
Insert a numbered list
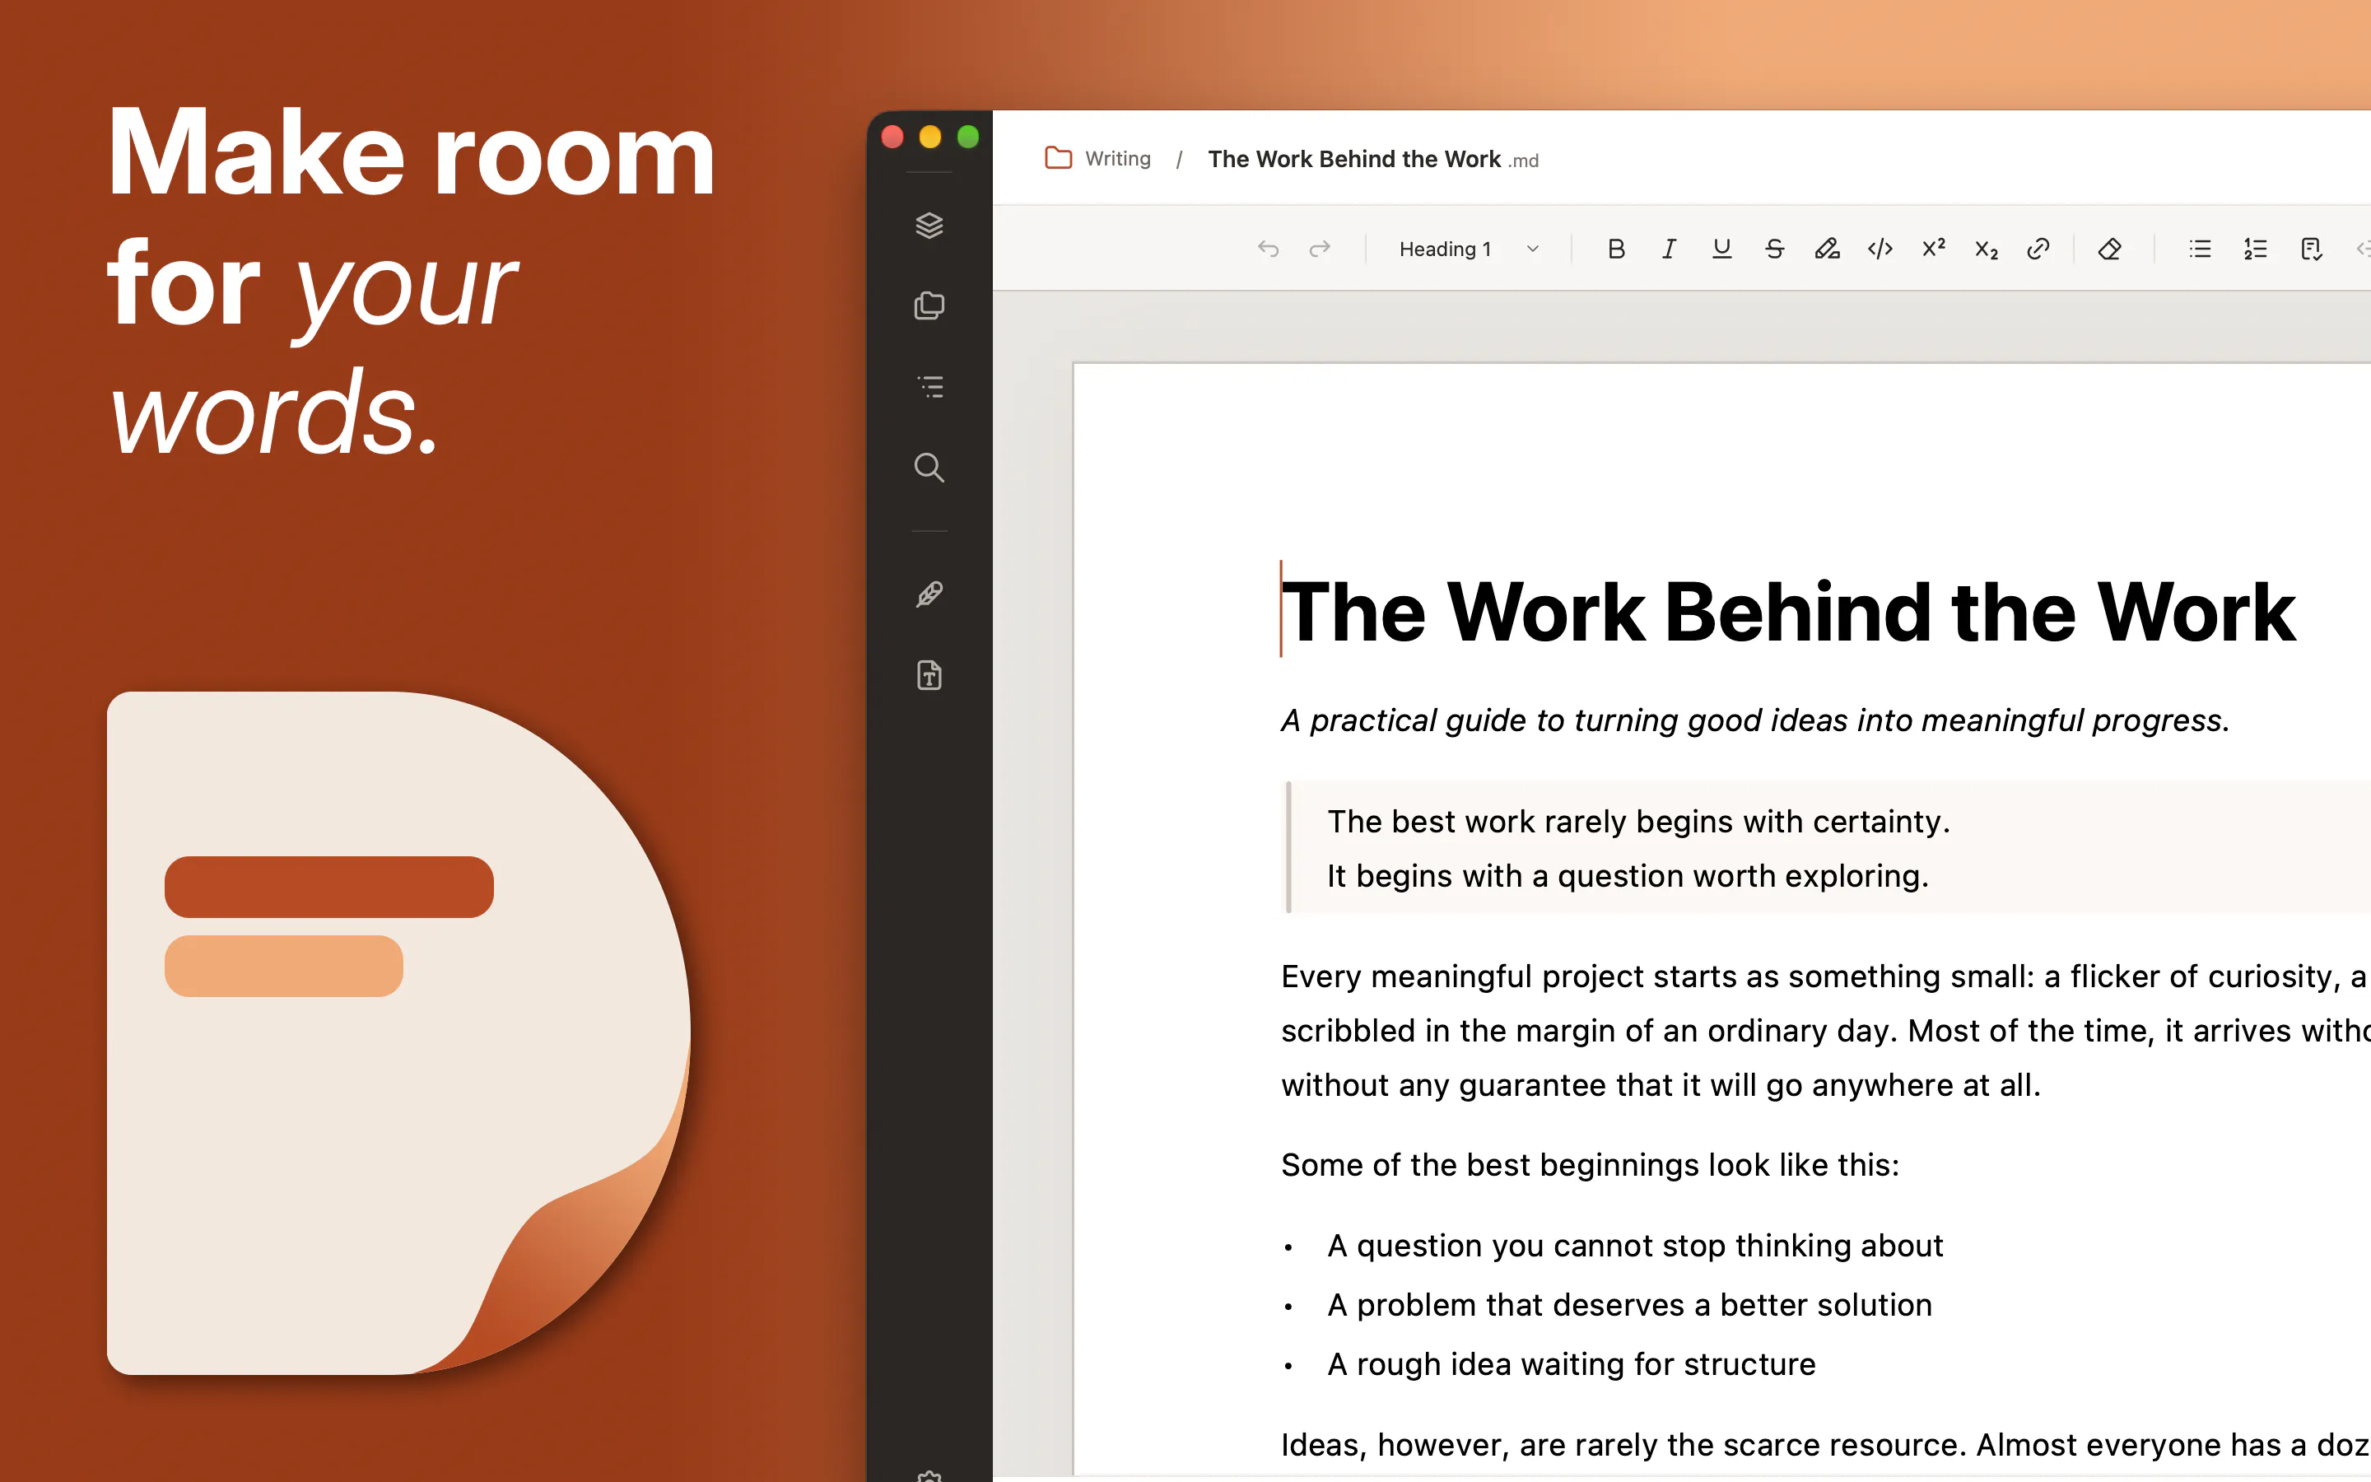pos(2256,249)
